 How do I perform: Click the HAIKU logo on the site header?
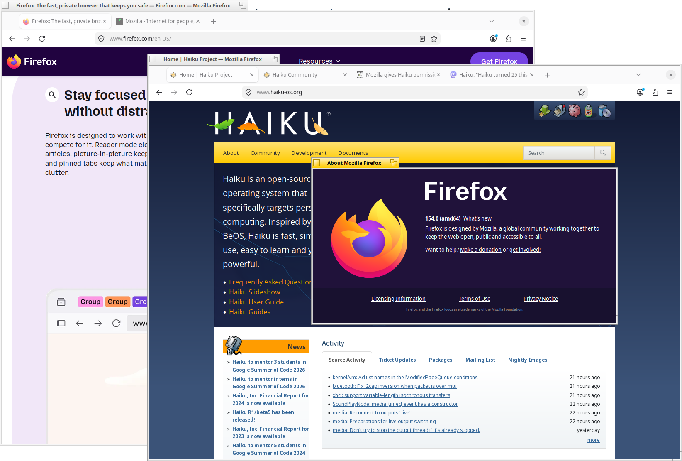click(269, 123)
